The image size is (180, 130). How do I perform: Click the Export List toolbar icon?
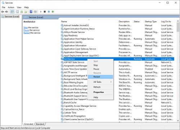(26, 11)
